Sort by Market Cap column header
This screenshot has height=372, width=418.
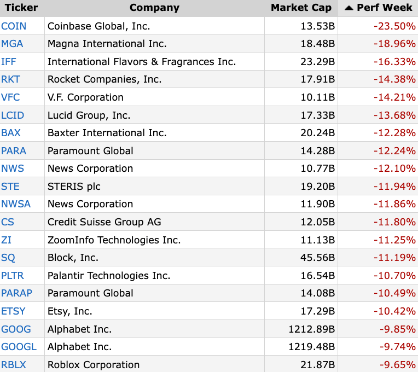tap(301, 8)
